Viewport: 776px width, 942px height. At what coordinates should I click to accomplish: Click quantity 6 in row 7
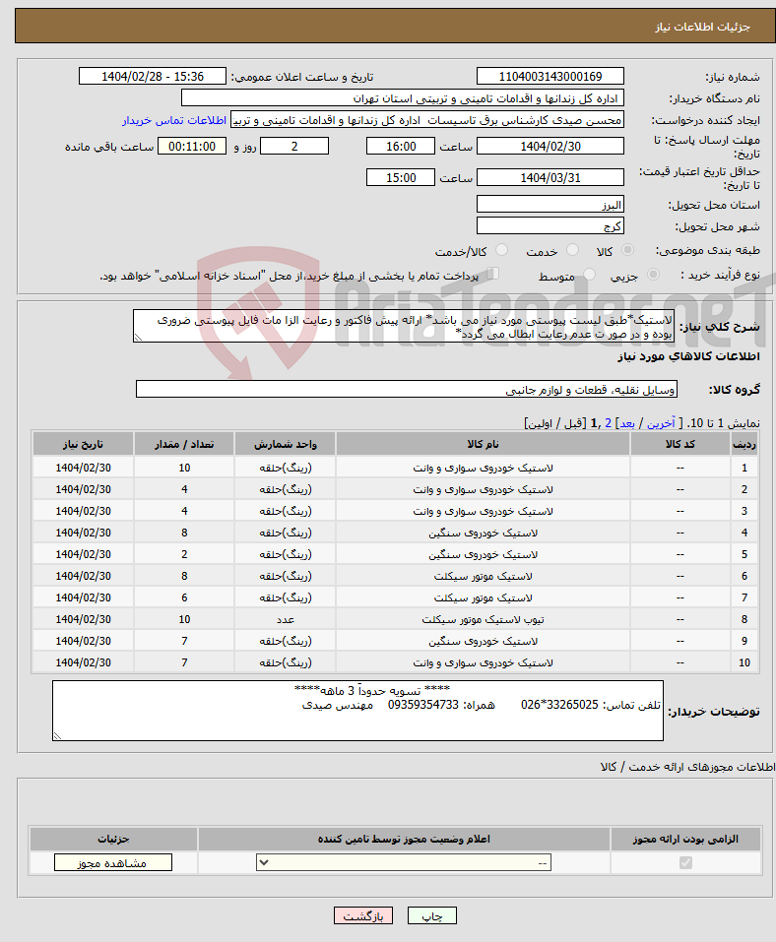coord(184,597)
